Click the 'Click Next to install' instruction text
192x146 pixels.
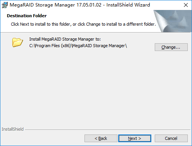(x=83, y=24)
